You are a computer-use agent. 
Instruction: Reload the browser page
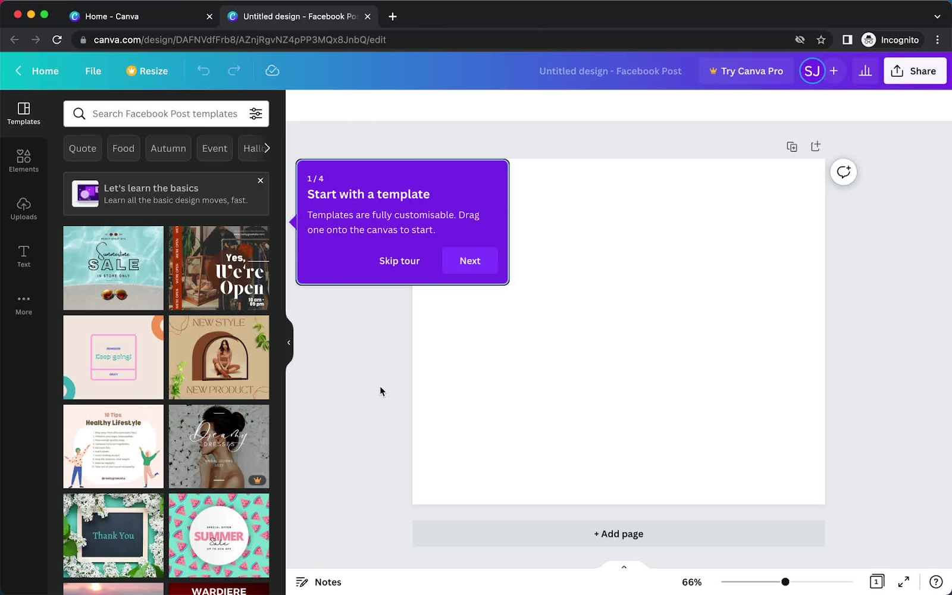pos(57,40)
